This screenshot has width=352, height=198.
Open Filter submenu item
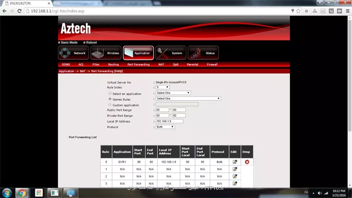pos(96,64)
